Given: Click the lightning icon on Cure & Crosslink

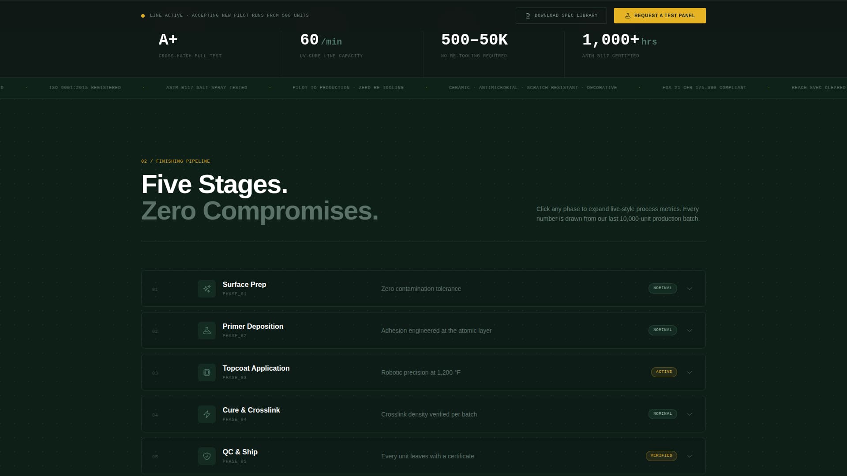Looking at the screenshot, I should pos(206,414).
